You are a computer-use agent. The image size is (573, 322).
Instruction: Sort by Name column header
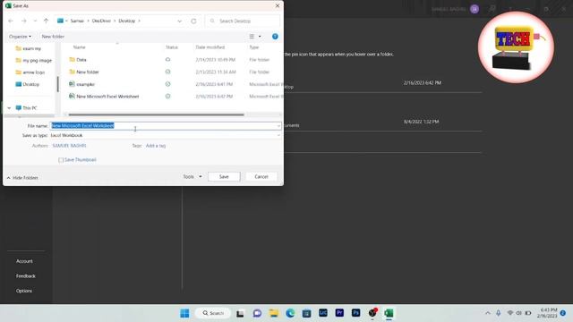[80, 47]
